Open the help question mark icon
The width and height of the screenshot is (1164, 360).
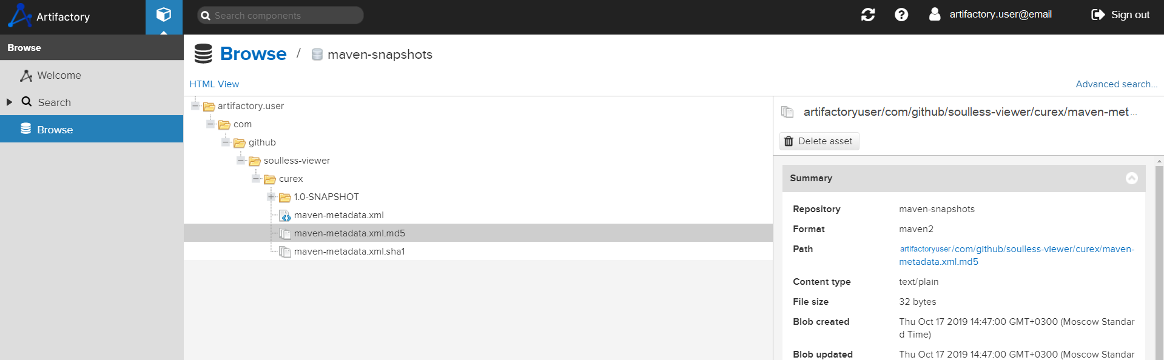[x=901, y=15]
